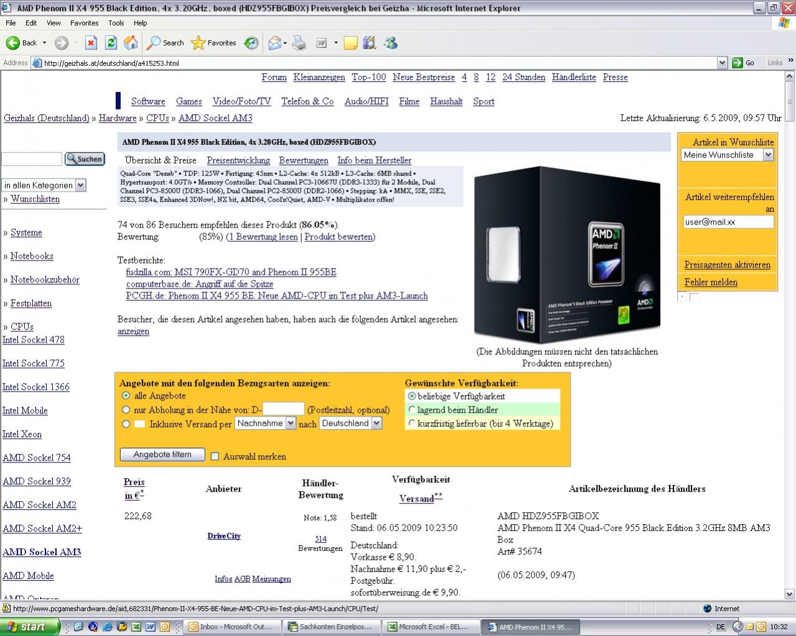Choose 'beliebige Verfügbarkeit' radio option
This screenshot has height=636, width=796.
coord(411,396)
